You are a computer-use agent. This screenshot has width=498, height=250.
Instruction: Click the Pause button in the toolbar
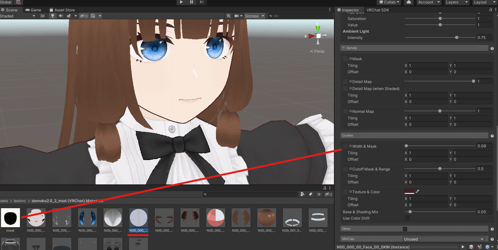pos(191,2)
